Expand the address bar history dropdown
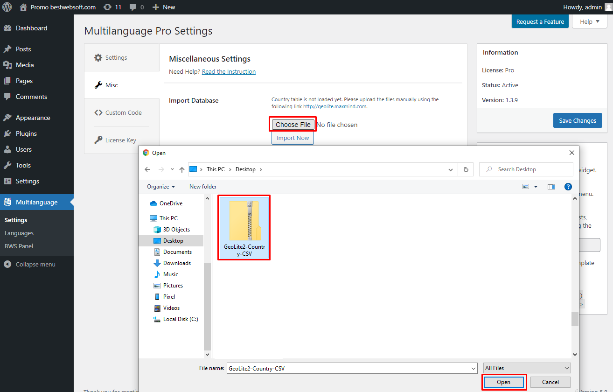 (450, 169)
